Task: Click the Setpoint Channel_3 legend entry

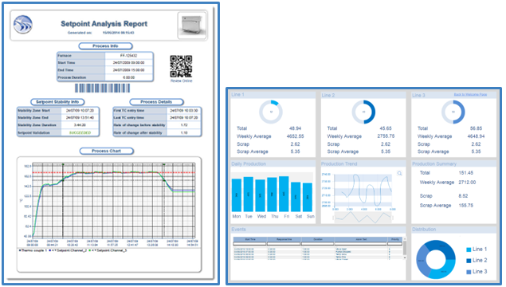Action: (108, 250)
